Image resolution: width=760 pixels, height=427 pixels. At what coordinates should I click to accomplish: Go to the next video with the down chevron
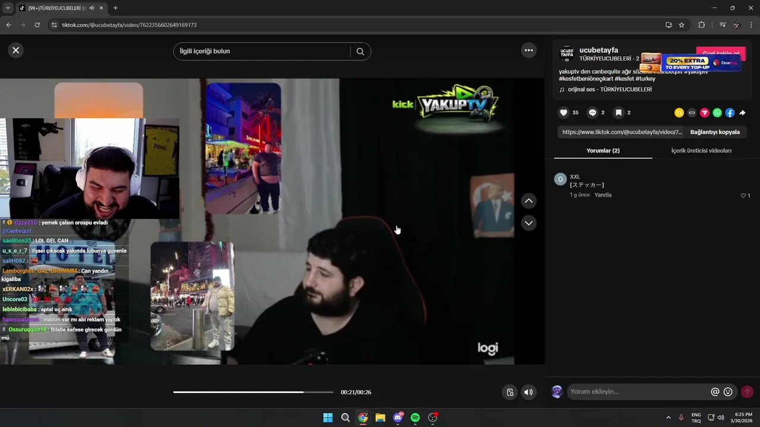pyautogui.click(x=528, y=223)
